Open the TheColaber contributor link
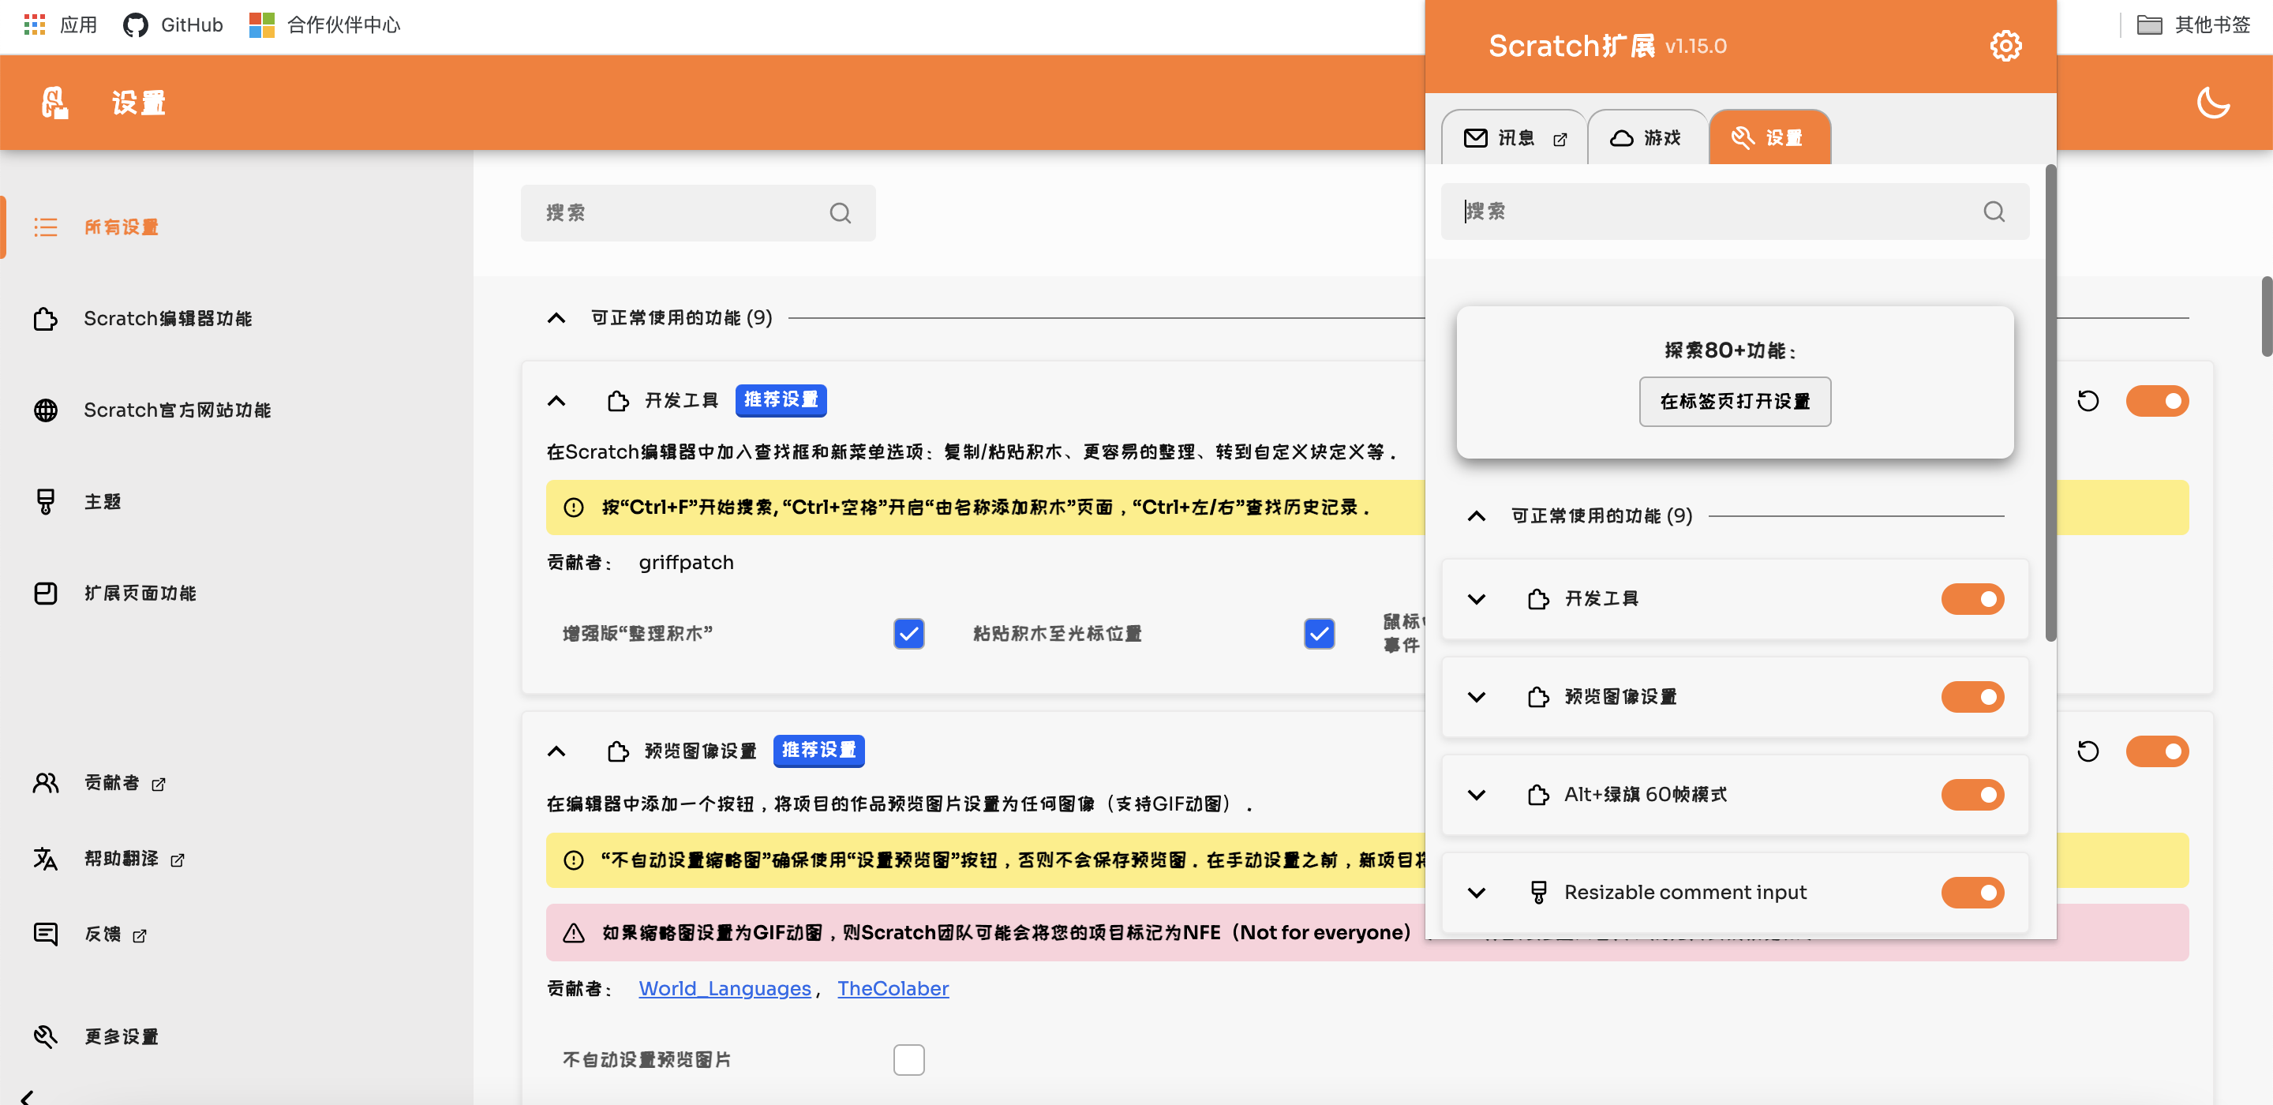 click(893, 988)
